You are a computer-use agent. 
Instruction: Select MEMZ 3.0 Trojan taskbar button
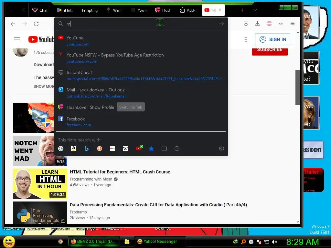93,242
